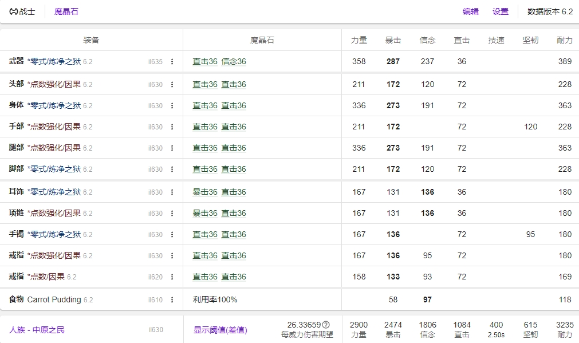Open the kebab menu on the 武器 row
579x343 pixels.
pyautogui.click(x=172, y=61)
